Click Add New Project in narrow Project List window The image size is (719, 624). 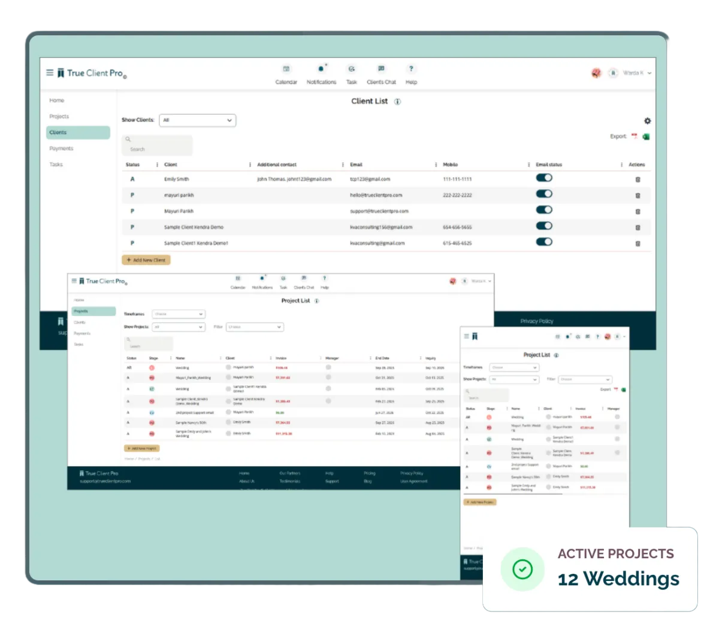point(480,502)
